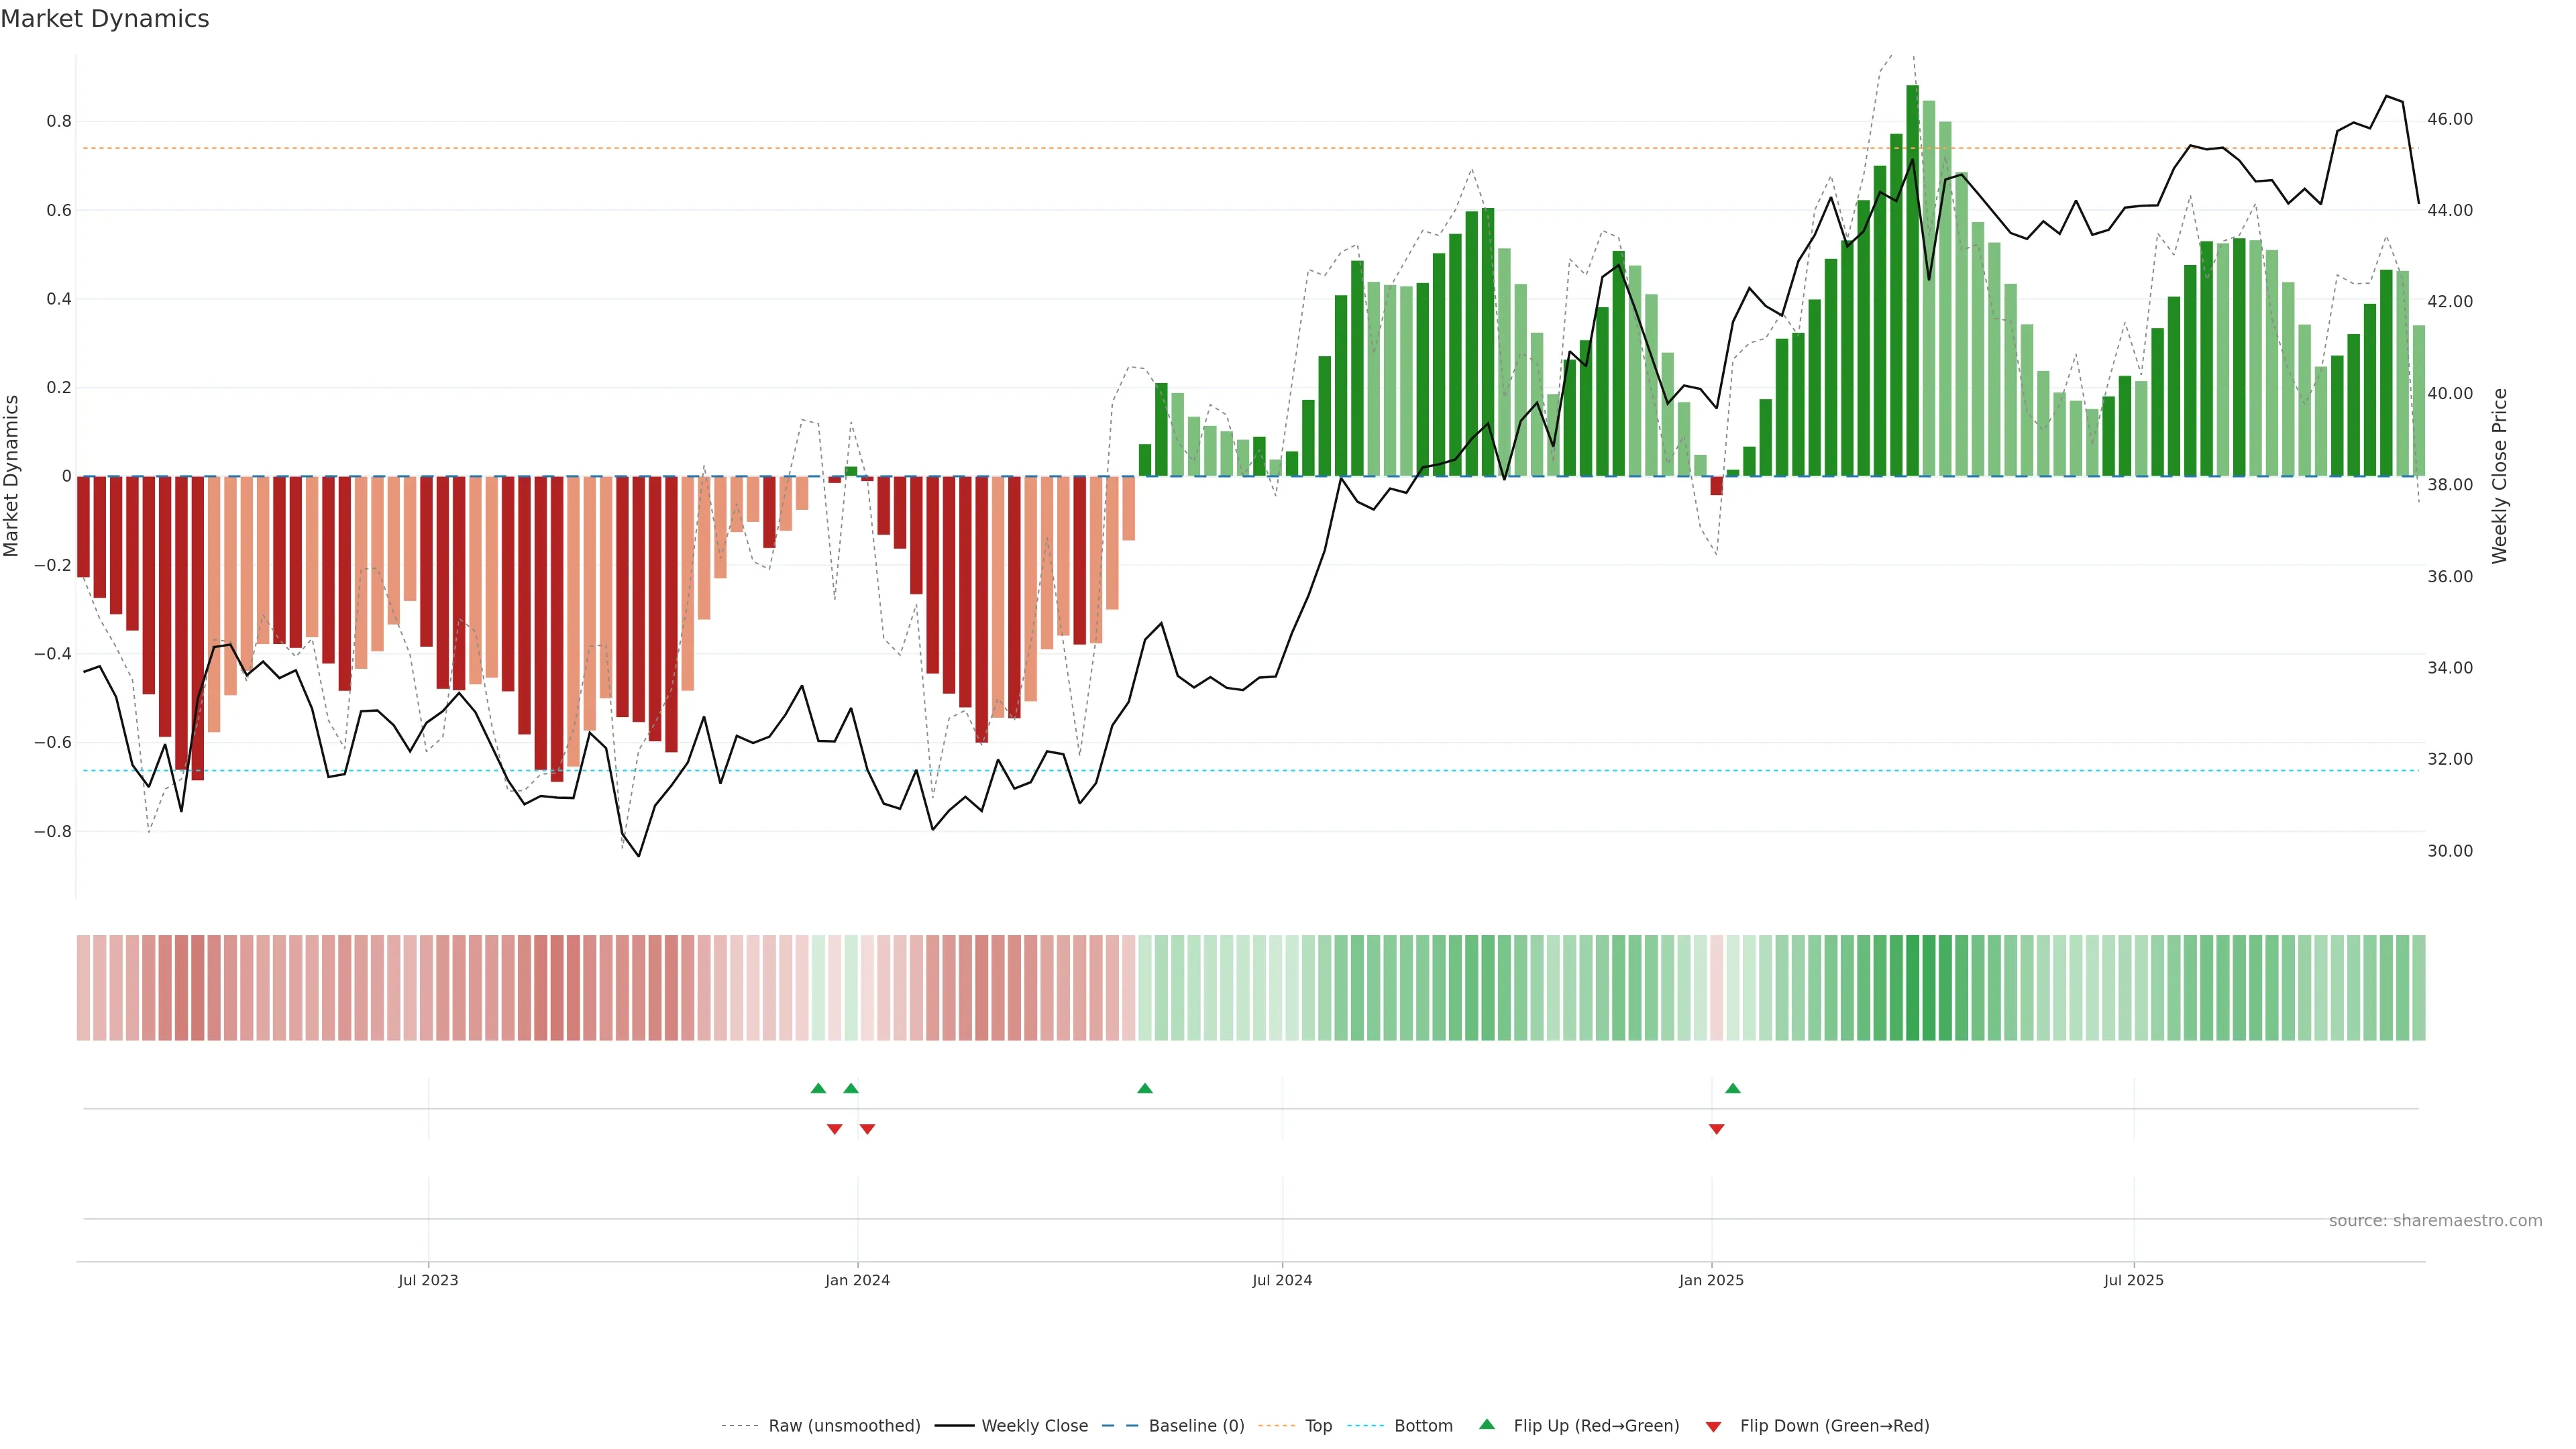The width and height of the screenshot is (2576, 1449).
Task: Click the Flip Up green triangle legend icon
Action: click(x=1487, y=1424)
